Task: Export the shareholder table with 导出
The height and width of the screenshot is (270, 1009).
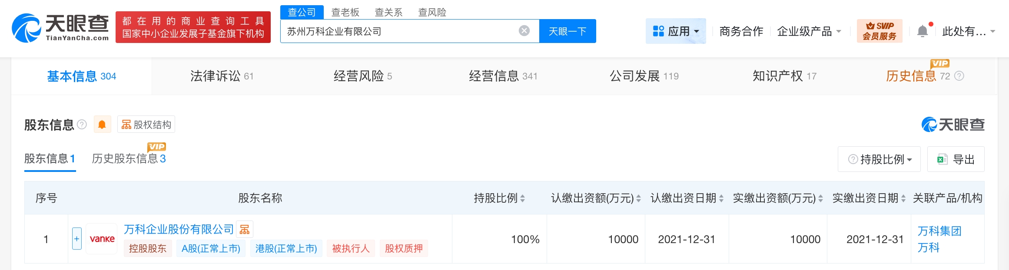Action: coord(956,159)
